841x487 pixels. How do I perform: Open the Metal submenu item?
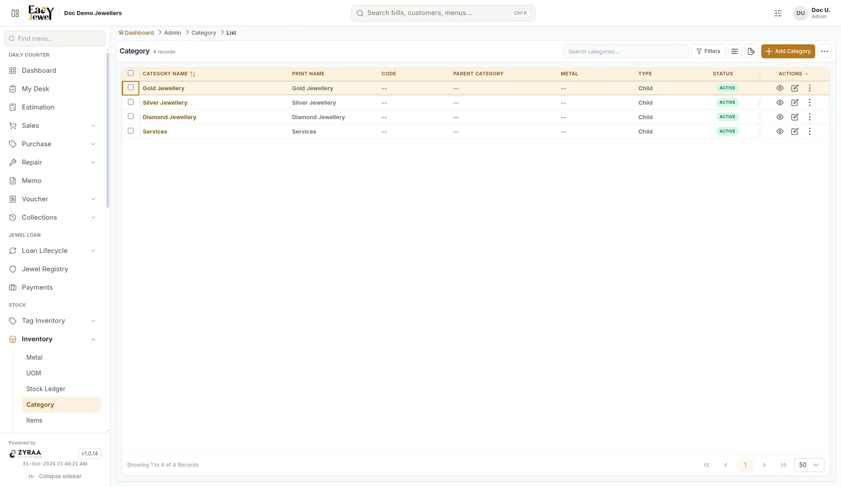click(x=61, y=357)
